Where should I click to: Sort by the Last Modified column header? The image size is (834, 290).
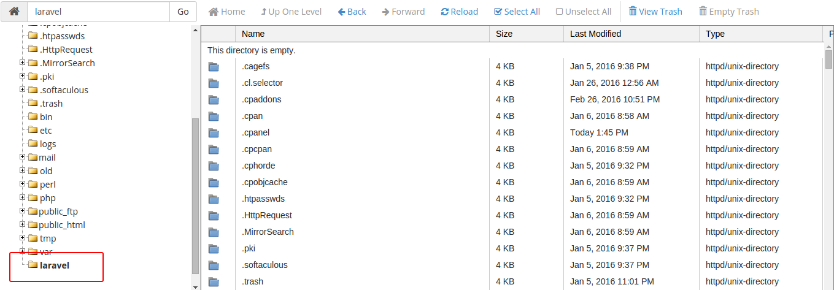point(595,34)
